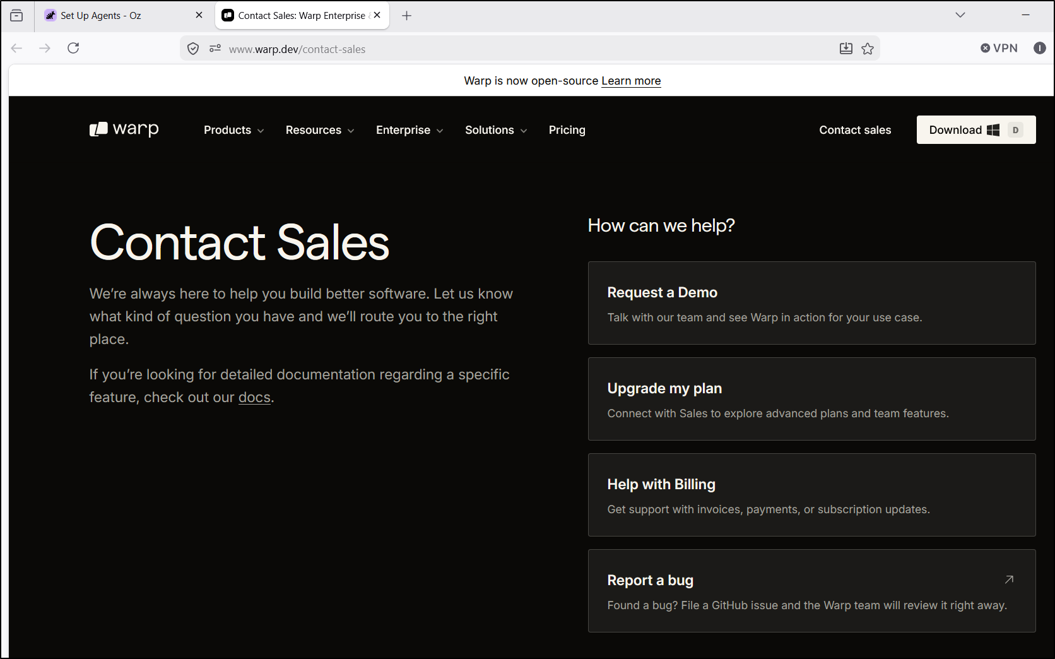Click the install page icon in address bar
Image resolution: width=1055 pixels, height=659 pixels.
846,49
